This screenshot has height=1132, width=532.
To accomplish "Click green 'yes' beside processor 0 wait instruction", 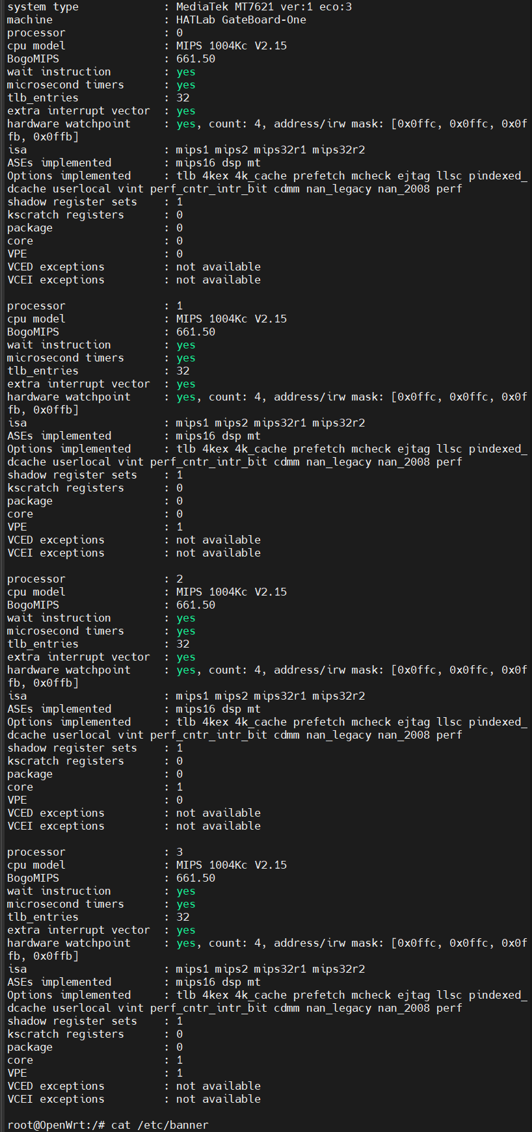I will tap(185, 72).
